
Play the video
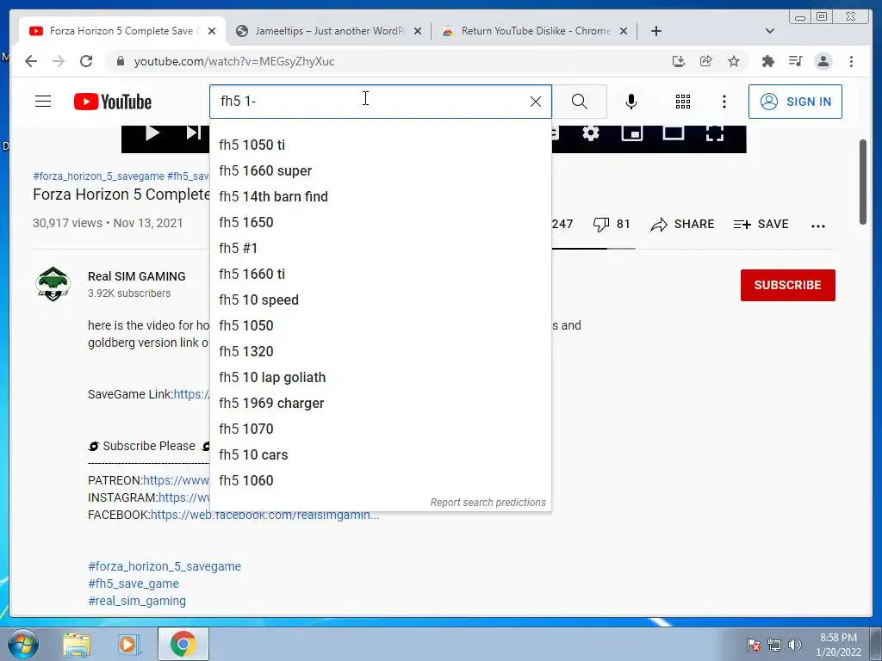(152, 133)
